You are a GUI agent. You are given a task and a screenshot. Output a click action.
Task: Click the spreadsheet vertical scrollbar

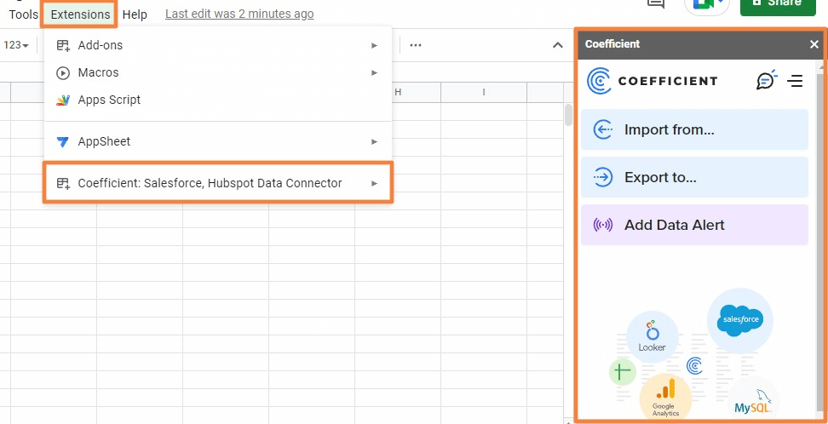click(569, 115)
